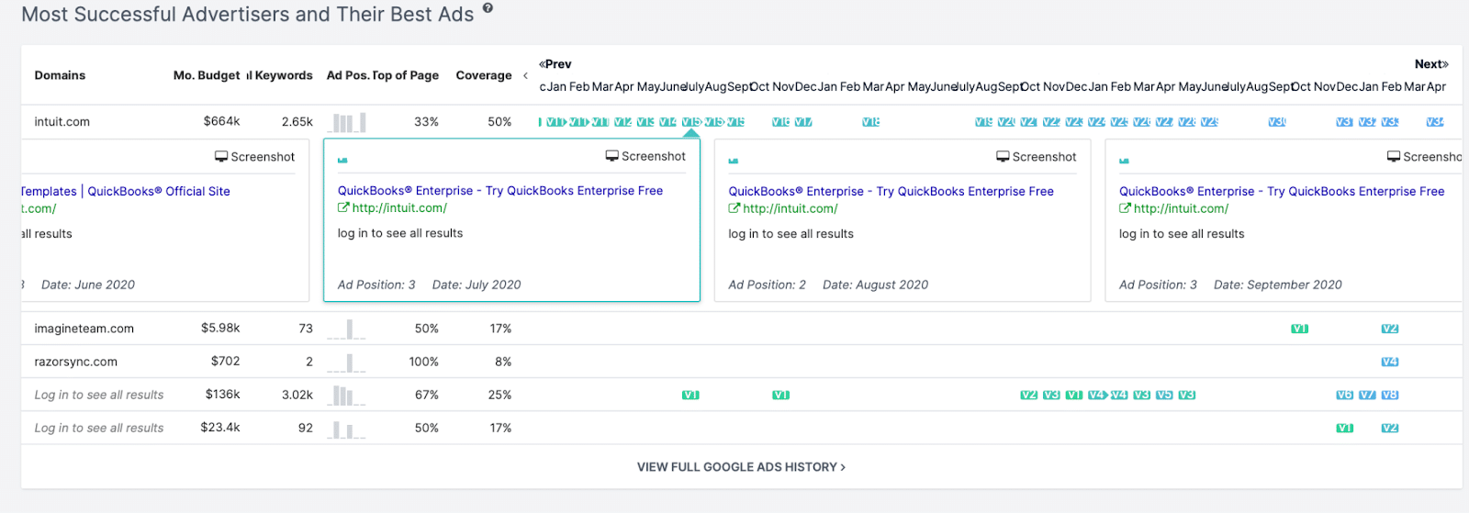Select V8 marker in $136k budget row

click(1390, 395)
